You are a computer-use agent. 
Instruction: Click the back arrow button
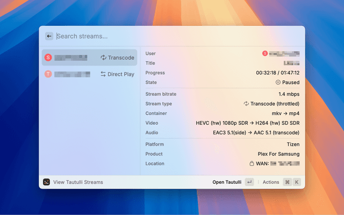coord(49,36)
